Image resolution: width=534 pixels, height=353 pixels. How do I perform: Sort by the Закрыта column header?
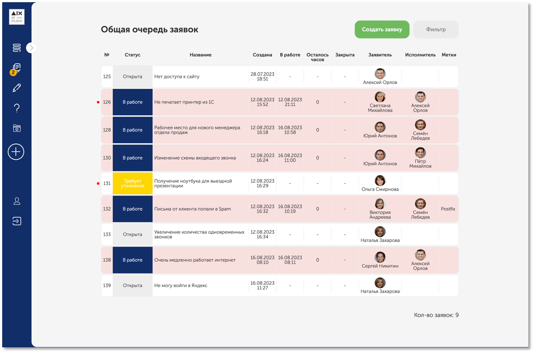[345, 55]
